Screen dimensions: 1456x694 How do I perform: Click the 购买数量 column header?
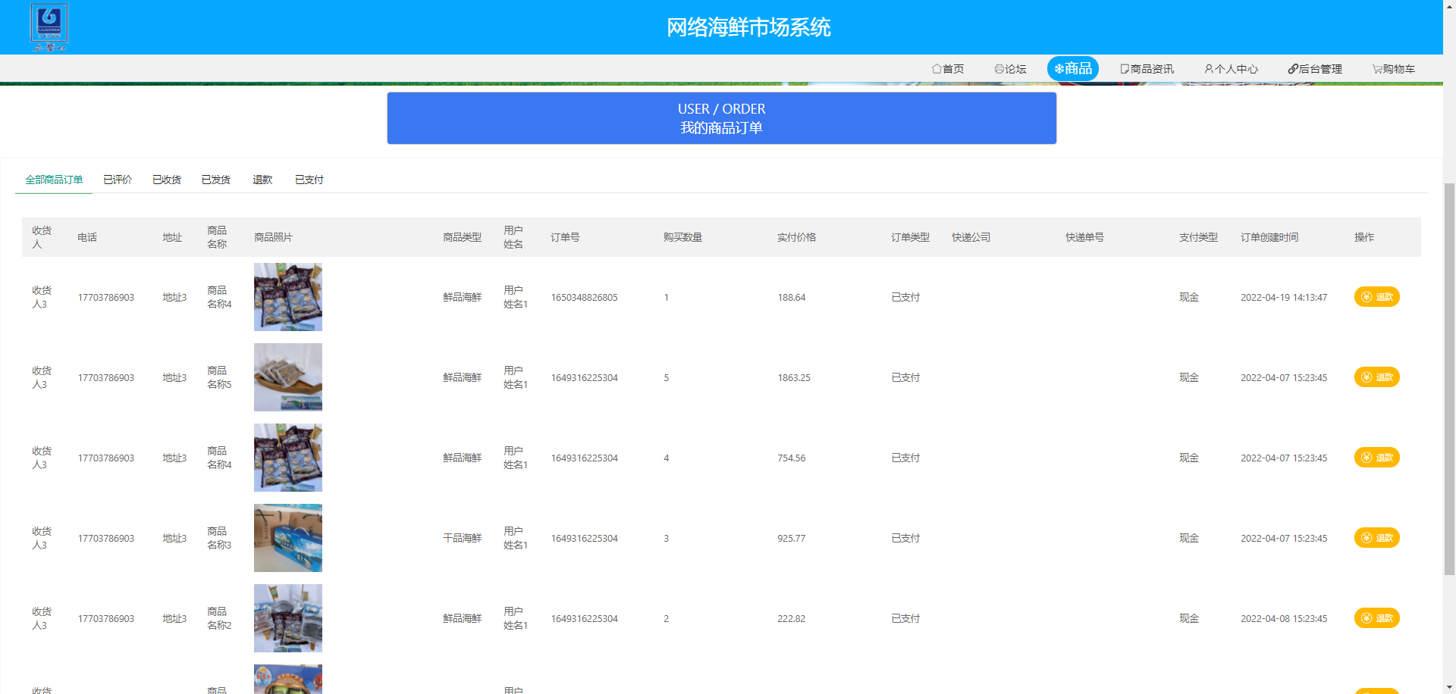coord(682,237)
